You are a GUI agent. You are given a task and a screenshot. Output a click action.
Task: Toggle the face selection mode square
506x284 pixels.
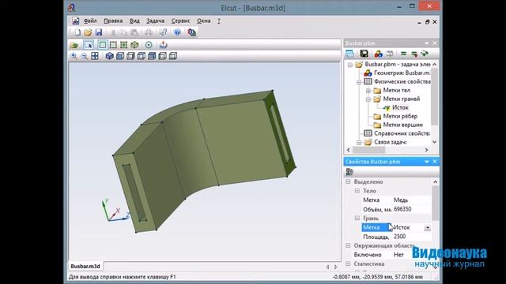click(103, 45)
